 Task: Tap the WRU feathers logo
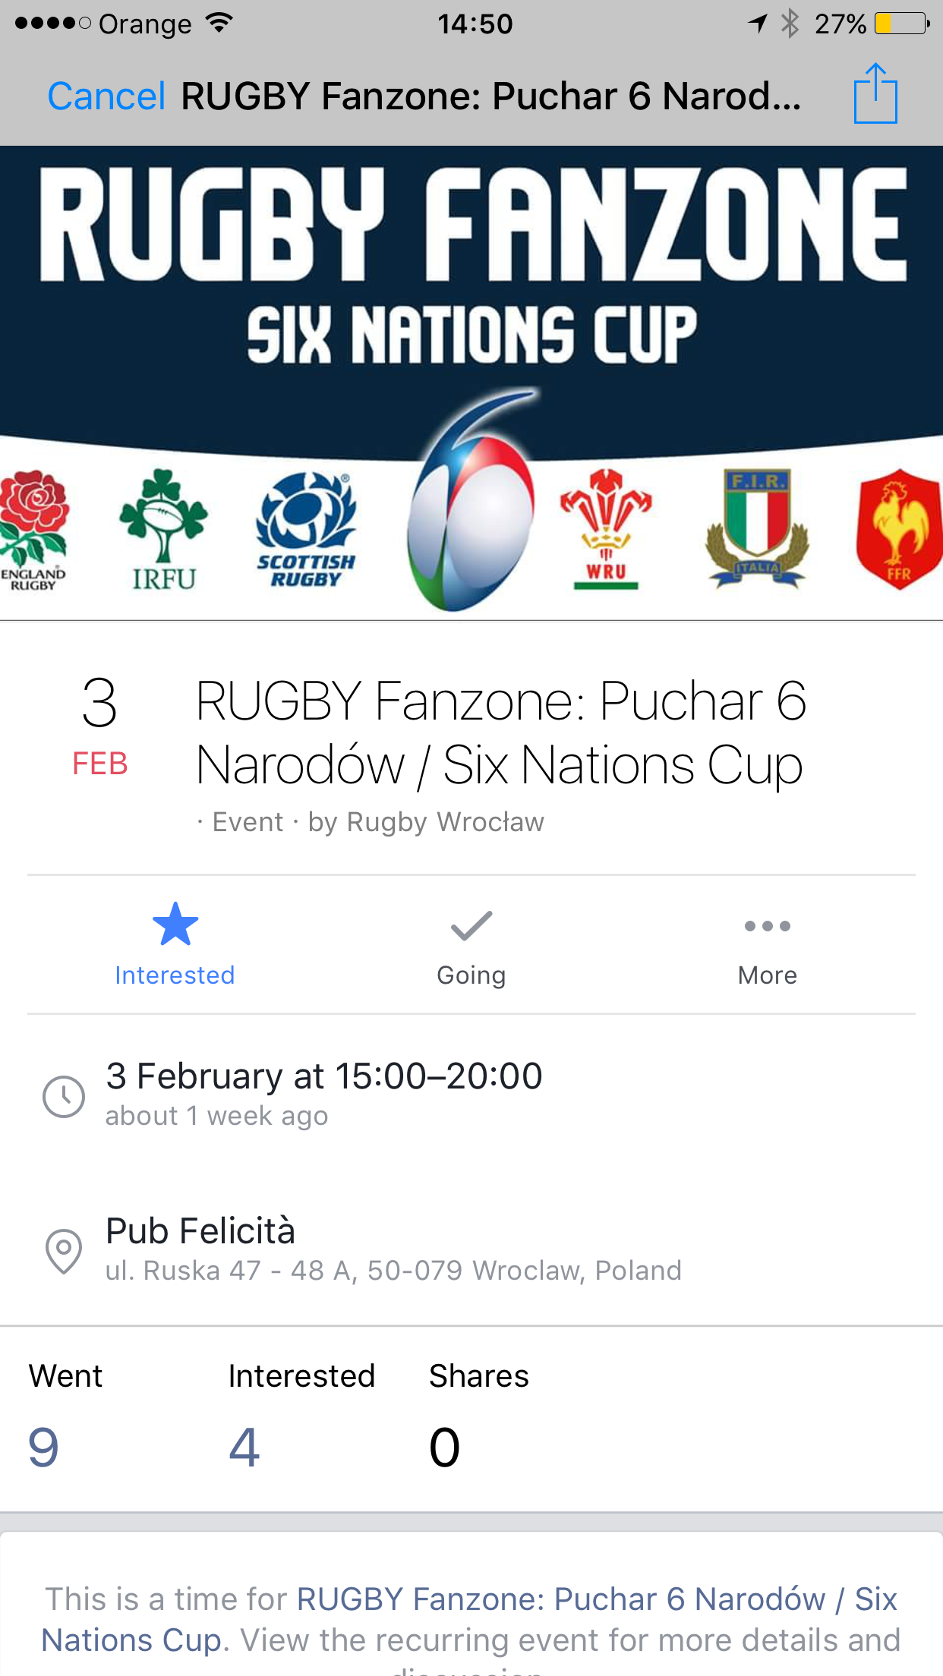coord(605,528)
